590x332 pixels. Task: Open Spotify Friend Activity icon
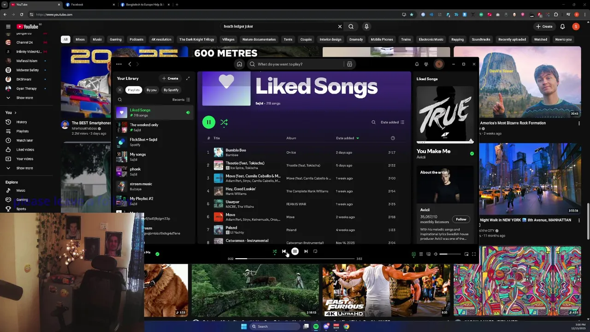point(426,64)
